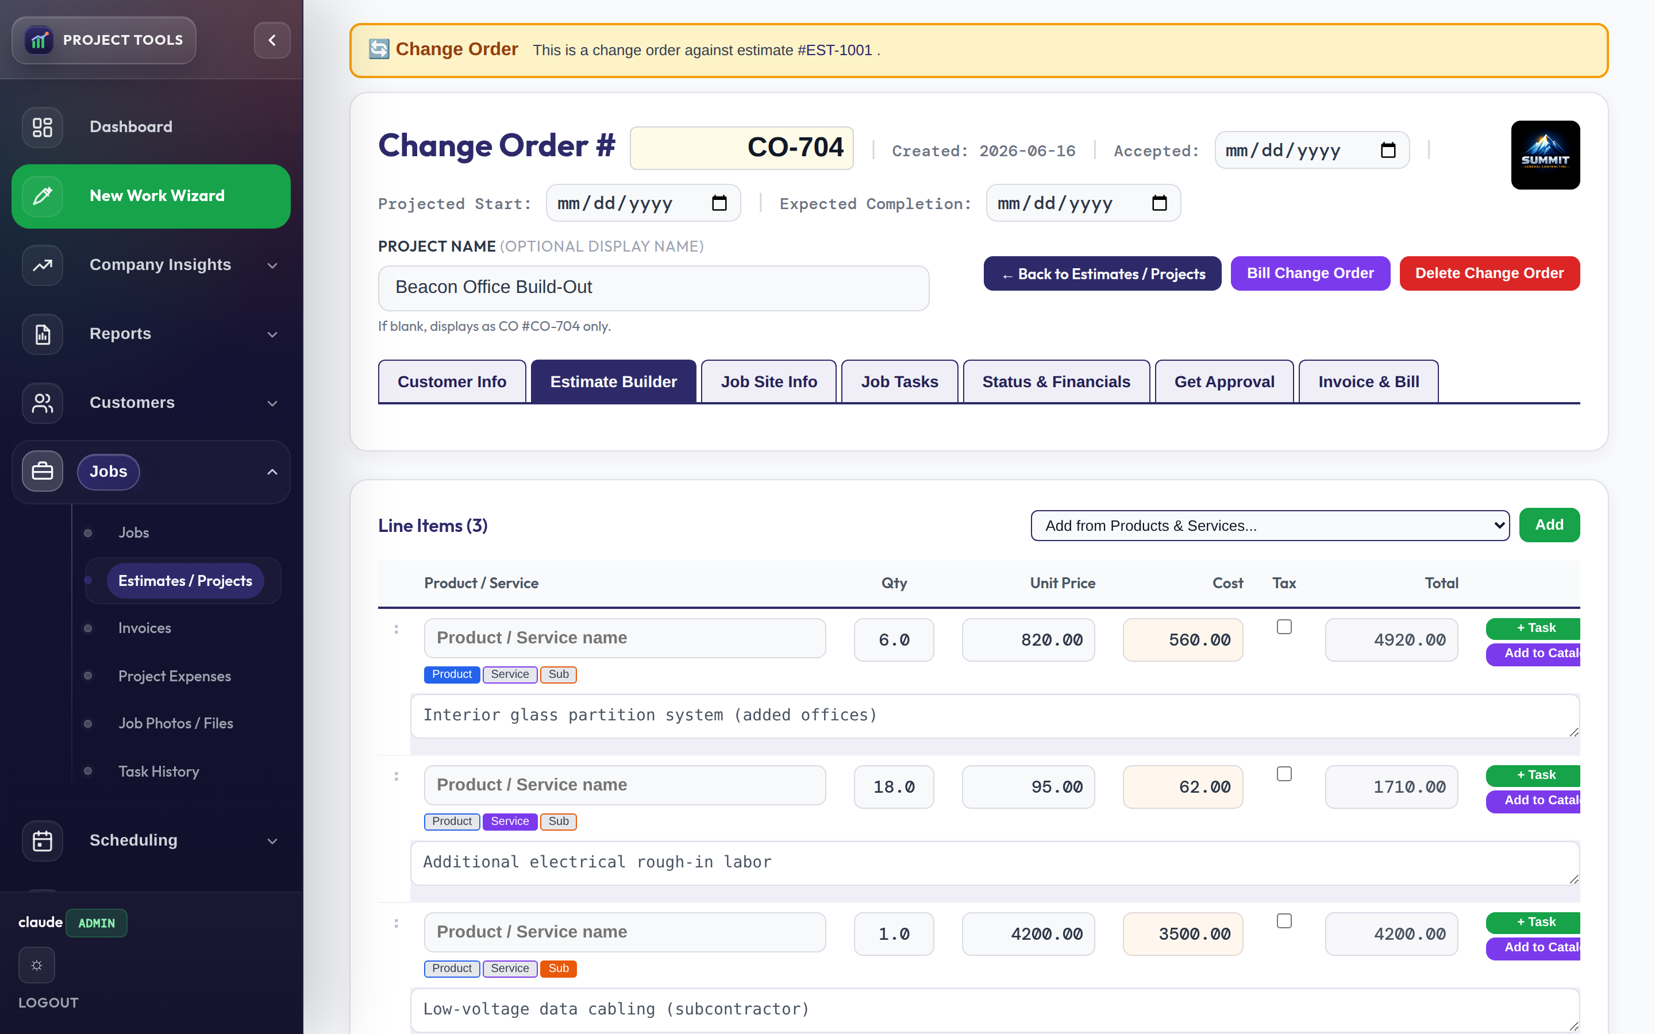Select the Estimate Builder tab
Screen dimensions: 1655x1034
coord(614,381)
